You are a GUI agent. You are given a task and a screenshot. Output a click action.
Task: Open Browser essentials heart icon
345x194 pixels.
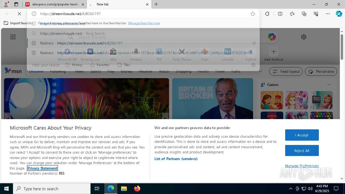316,14
